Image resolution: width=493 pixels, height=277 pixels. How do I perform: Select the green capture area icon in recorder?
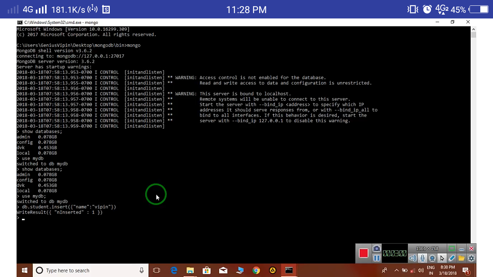point(452,249)
